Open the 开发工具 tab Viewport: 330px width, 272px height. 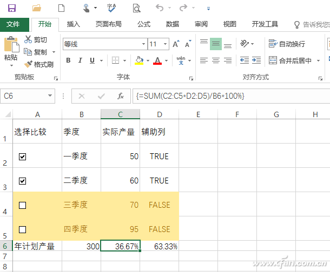click(265, 24)
